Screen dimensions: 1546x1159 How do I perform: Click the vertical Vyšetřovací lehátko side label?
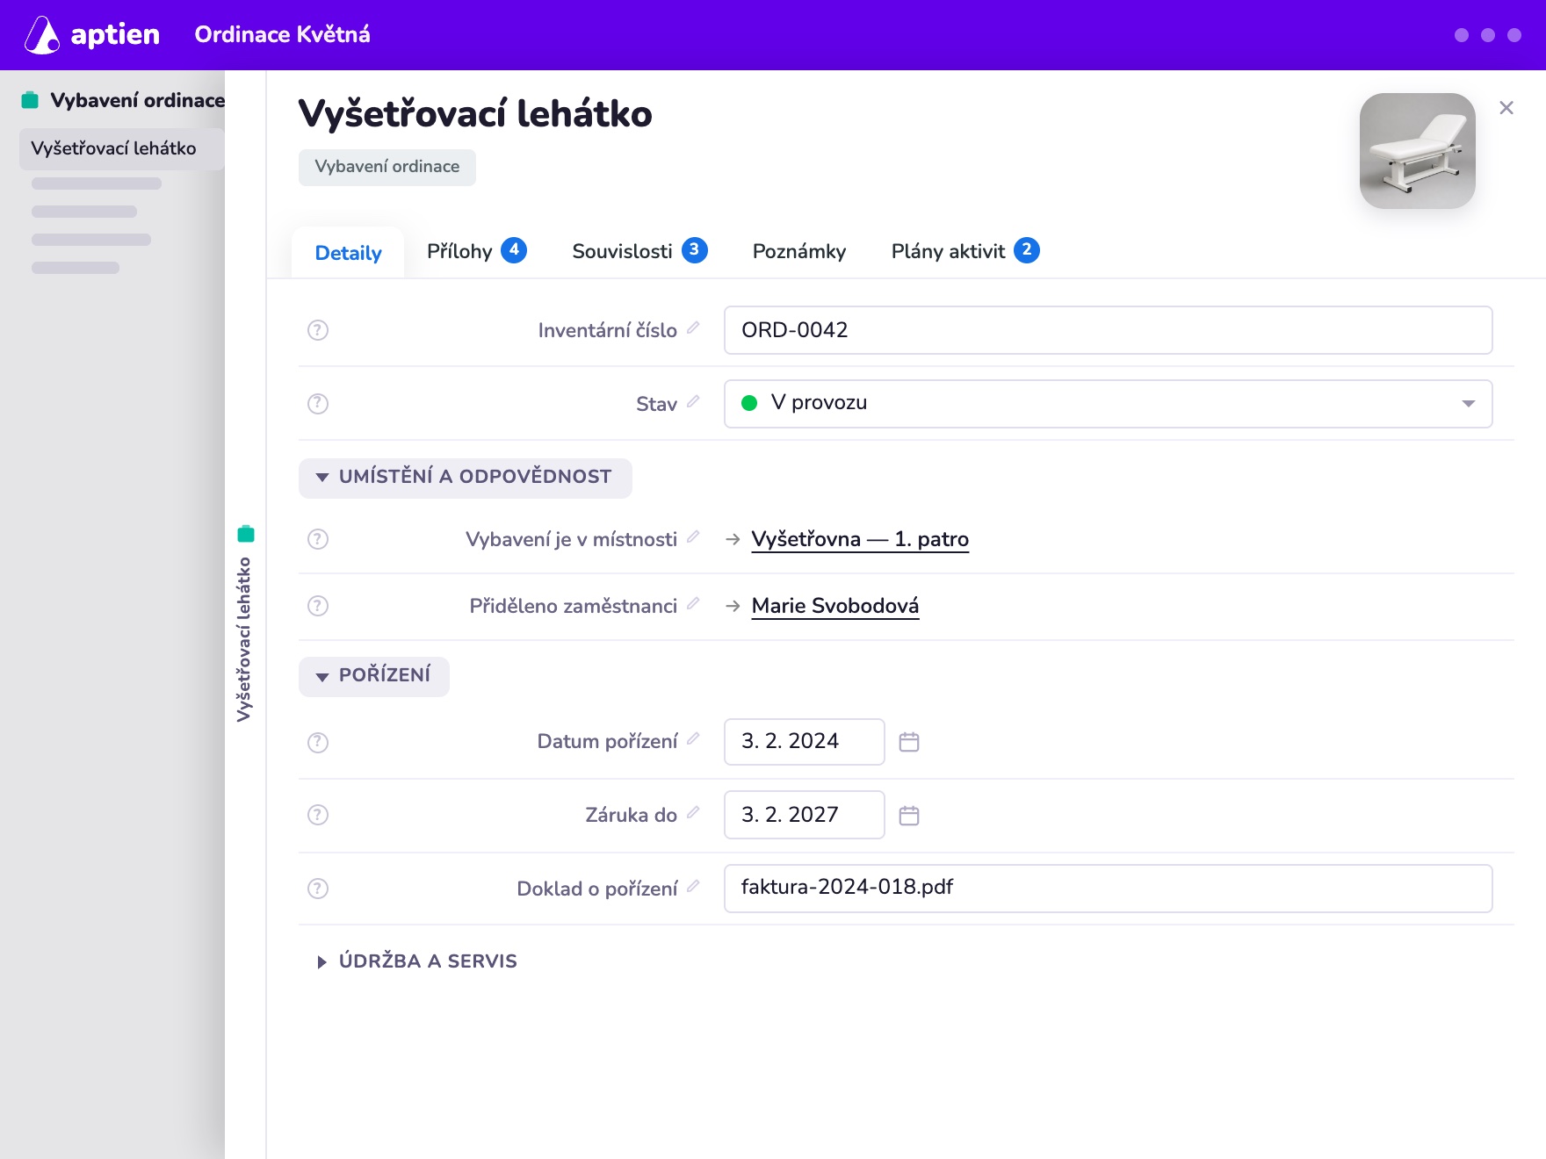tap(244, 639)
